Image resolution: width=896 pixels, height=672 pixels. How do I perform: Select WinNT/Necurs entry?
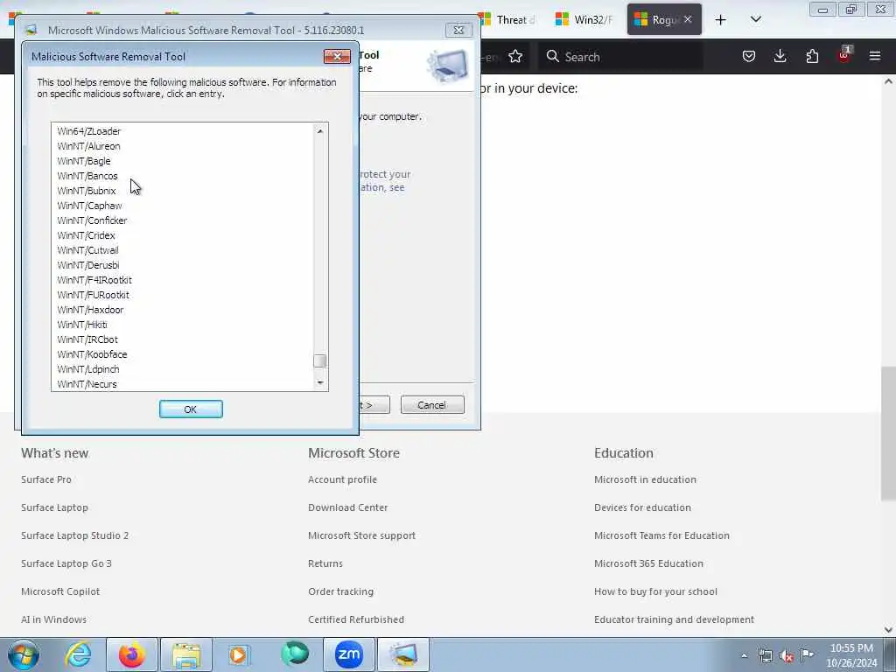point(87,384)
